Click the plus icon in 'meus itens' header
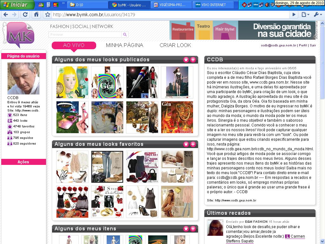 pyautogui.click(x=193, y=229)
